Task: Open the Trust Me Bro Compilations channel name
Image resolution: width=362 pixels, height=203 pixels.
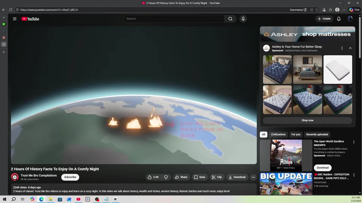Action: [x=39, y=175]
